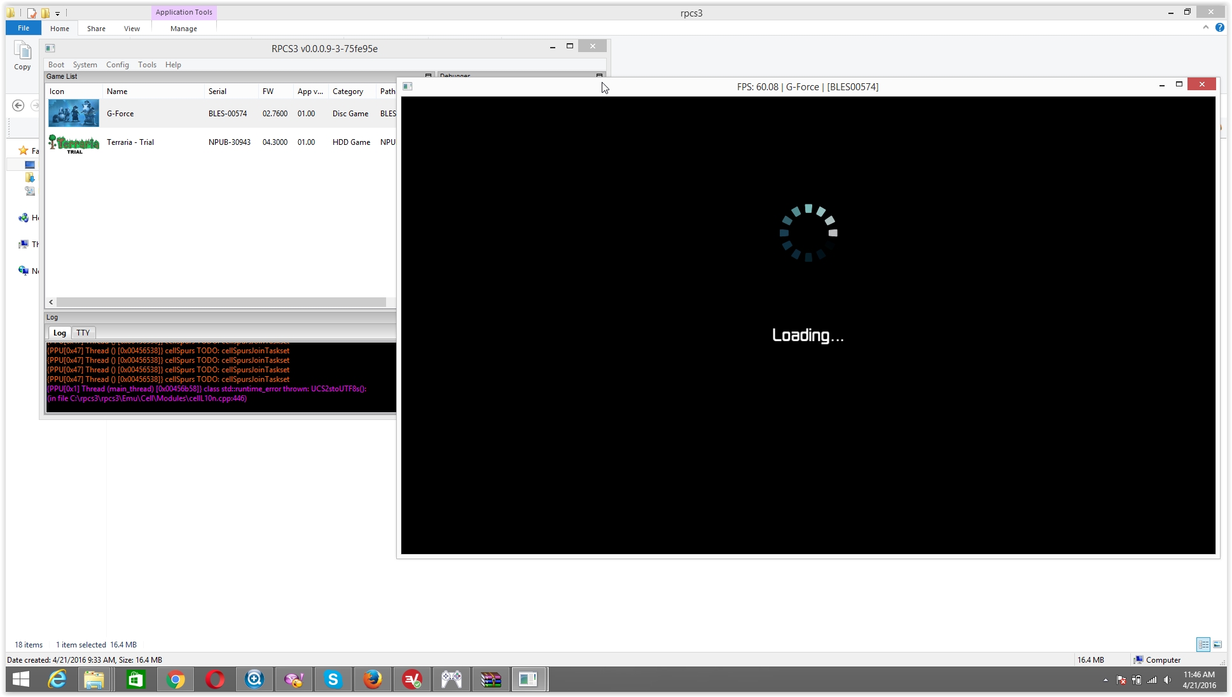Click the Opera browser taskbar icon
The height and width of the screenshot is (697, 1232).
click(x=215, y=680)
